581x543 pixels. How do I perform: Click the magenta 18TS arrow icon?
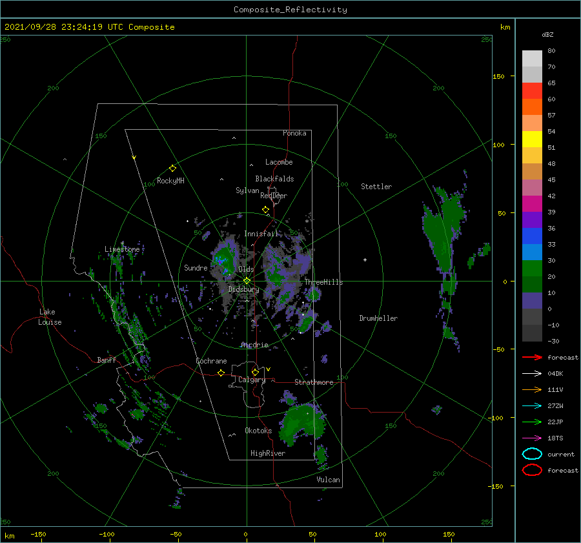tap(532, 438)
